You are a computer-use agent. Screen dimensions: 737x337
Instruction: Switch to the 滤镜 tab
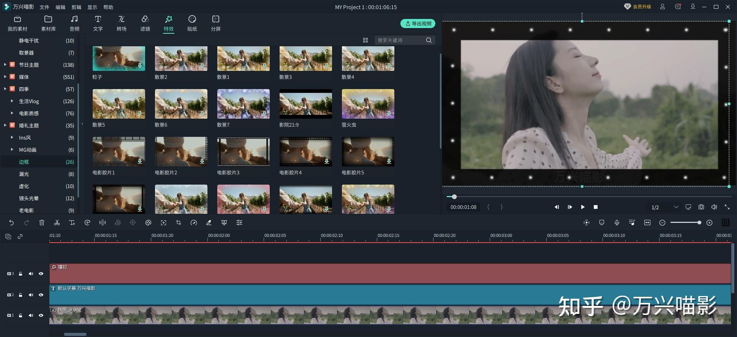click(145, 24)
